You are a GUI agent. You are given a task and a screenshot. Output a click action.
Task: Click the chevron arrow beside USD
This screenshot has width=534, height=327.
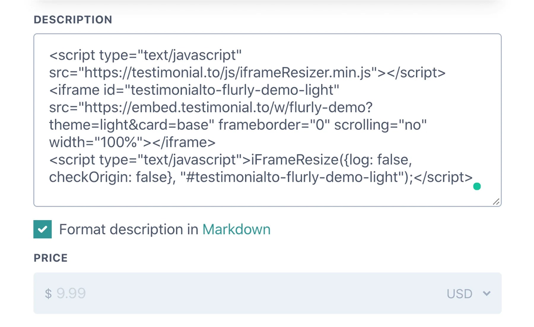point(487,293)
